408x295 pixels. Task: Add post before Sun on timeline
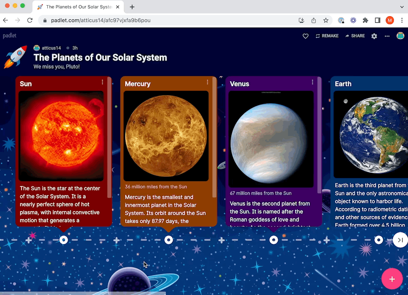[x=29, y=240]
